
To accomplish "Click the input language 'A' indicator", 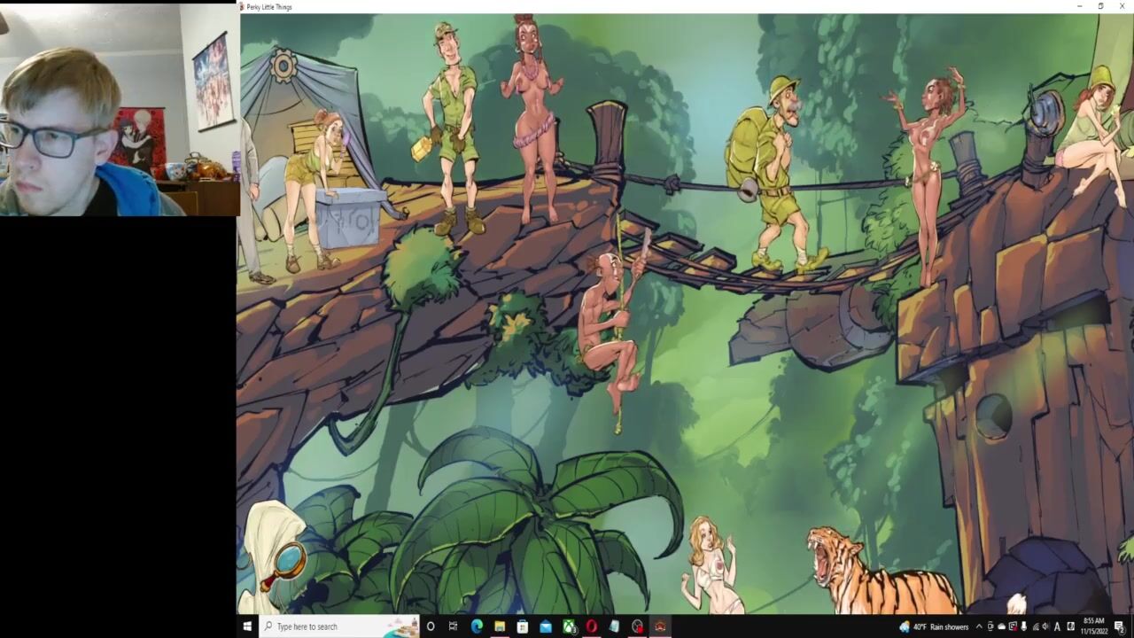I will click(x=1057, y=627).
